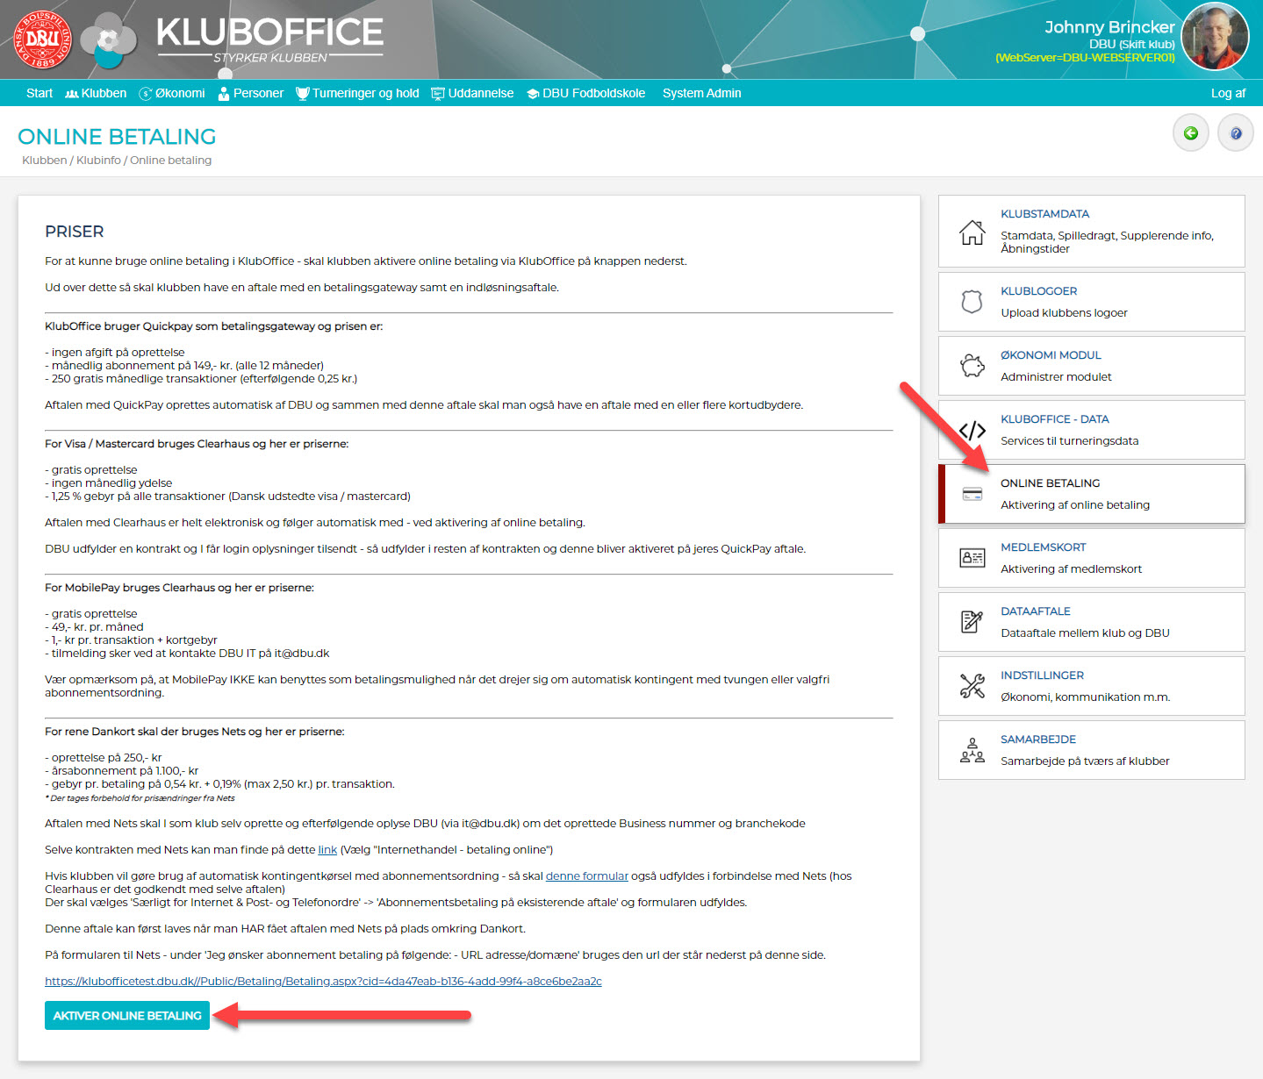Click the ID card Medlemskort icon
The height and width of the screenshot is (1079, 1263).
click(x=972, y=558)
